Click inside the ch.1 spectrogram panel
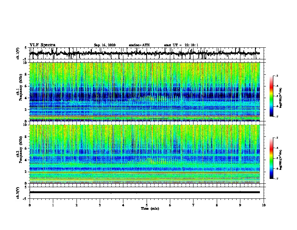Image resolution: width=297 pixels, height=230 pixels. tap(144, 92)
